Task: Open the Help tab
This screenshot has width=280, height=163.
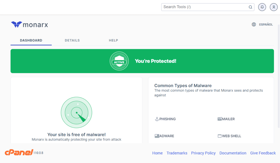Action: click(x=113, y=40)
